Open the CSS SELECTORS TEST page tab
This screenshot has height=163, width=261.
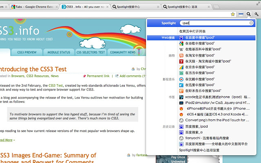point(91,52)
